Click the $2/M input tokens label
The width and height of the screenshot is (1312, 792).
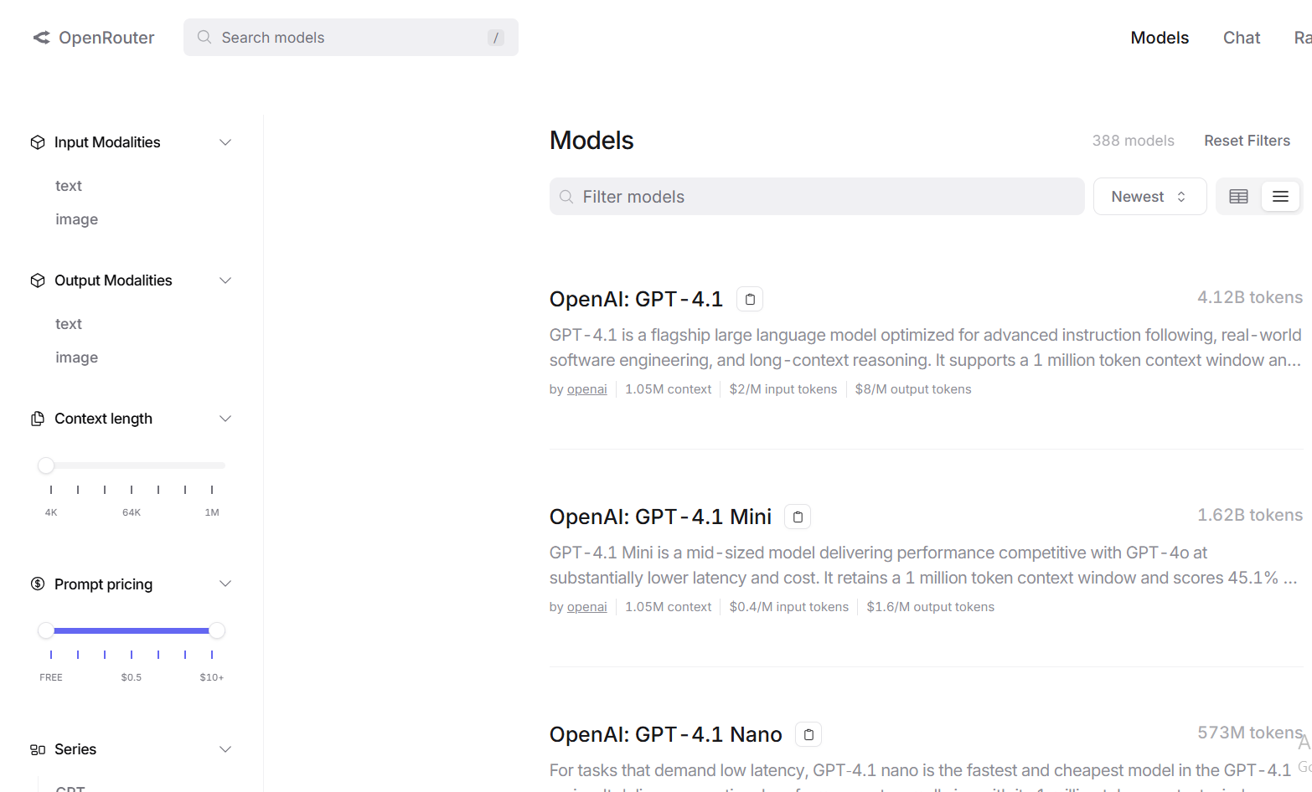(783, 389)
